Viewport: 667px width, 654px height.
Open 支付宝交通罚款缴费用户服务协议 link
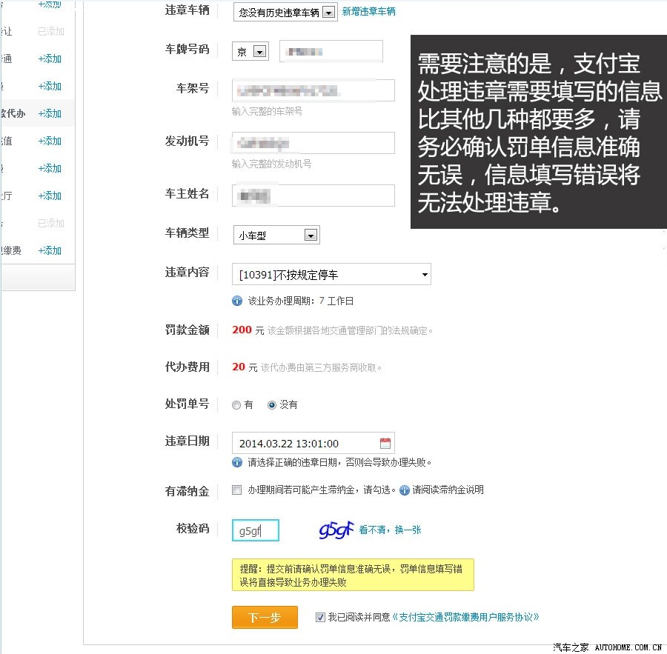(x=465, y=617)
